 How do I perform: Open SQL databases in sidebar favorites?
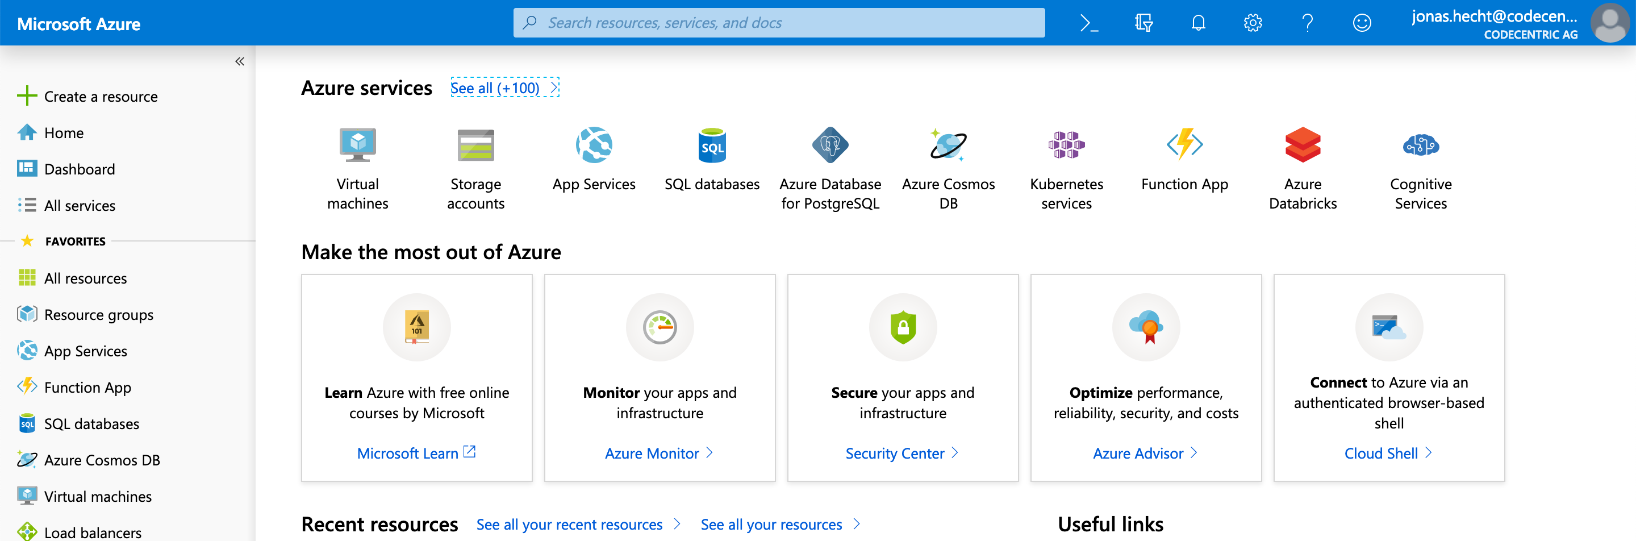[x=79, y=423]
